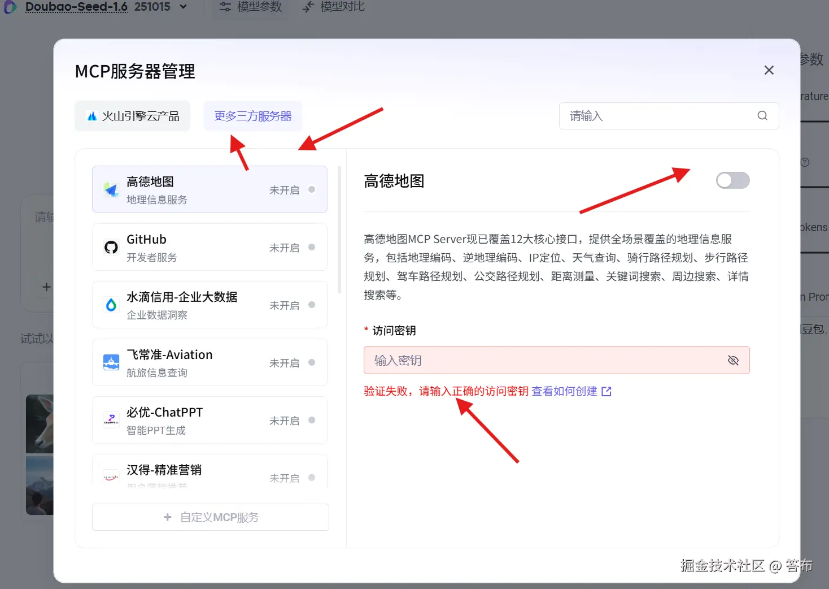Image resolution: width=829 pixels, height=589 pixels.
Task: Open the 高德地图 server entry icon
Action: (111, 189)
